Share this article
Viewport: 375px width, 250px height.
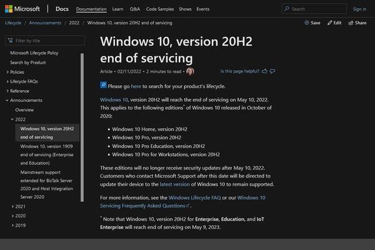(357, 22)
